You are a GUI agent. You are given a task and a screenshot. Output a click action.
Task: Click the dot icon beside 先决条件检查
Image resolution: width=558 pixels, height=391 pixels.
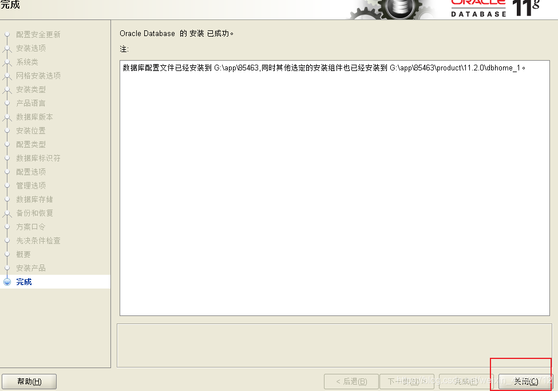tap(7, 240)
